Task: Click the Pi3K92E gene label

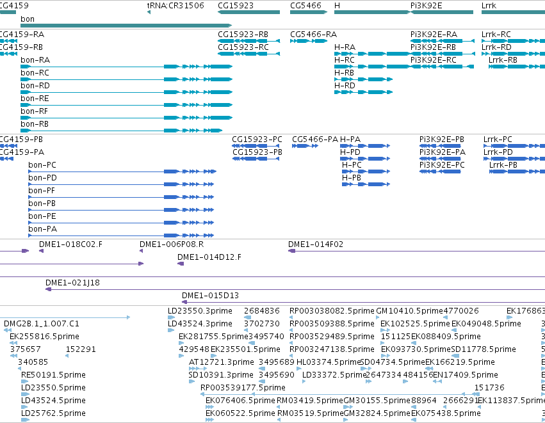Action: 426,6
